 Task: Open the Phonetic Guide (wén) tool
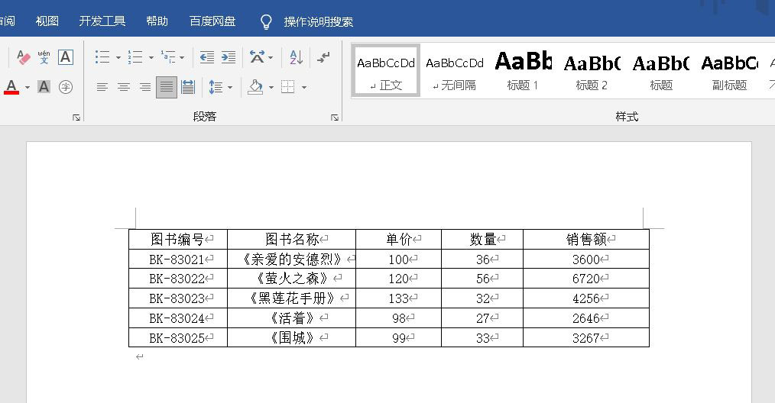click(x=44, y=57)
